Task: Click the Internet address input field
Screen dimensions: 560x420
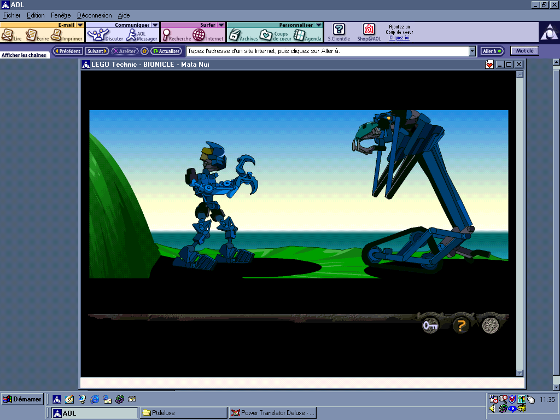Action: pos(327,51)
